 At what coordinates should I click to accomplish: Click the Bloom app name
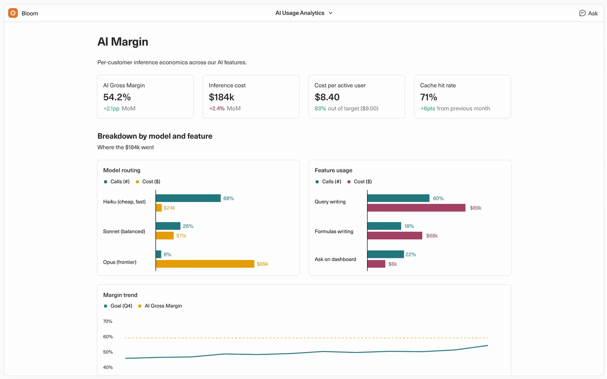click(30, 13)
